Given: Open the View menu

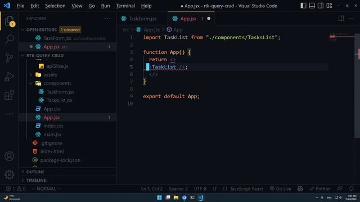Looking at the screenshot, I should click(76, 6).
